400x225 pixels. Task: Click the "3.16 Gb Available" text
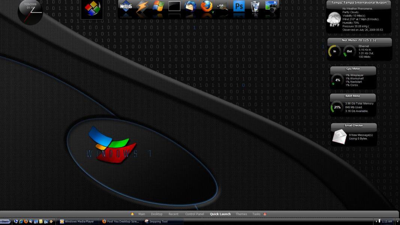coord(357,111)
